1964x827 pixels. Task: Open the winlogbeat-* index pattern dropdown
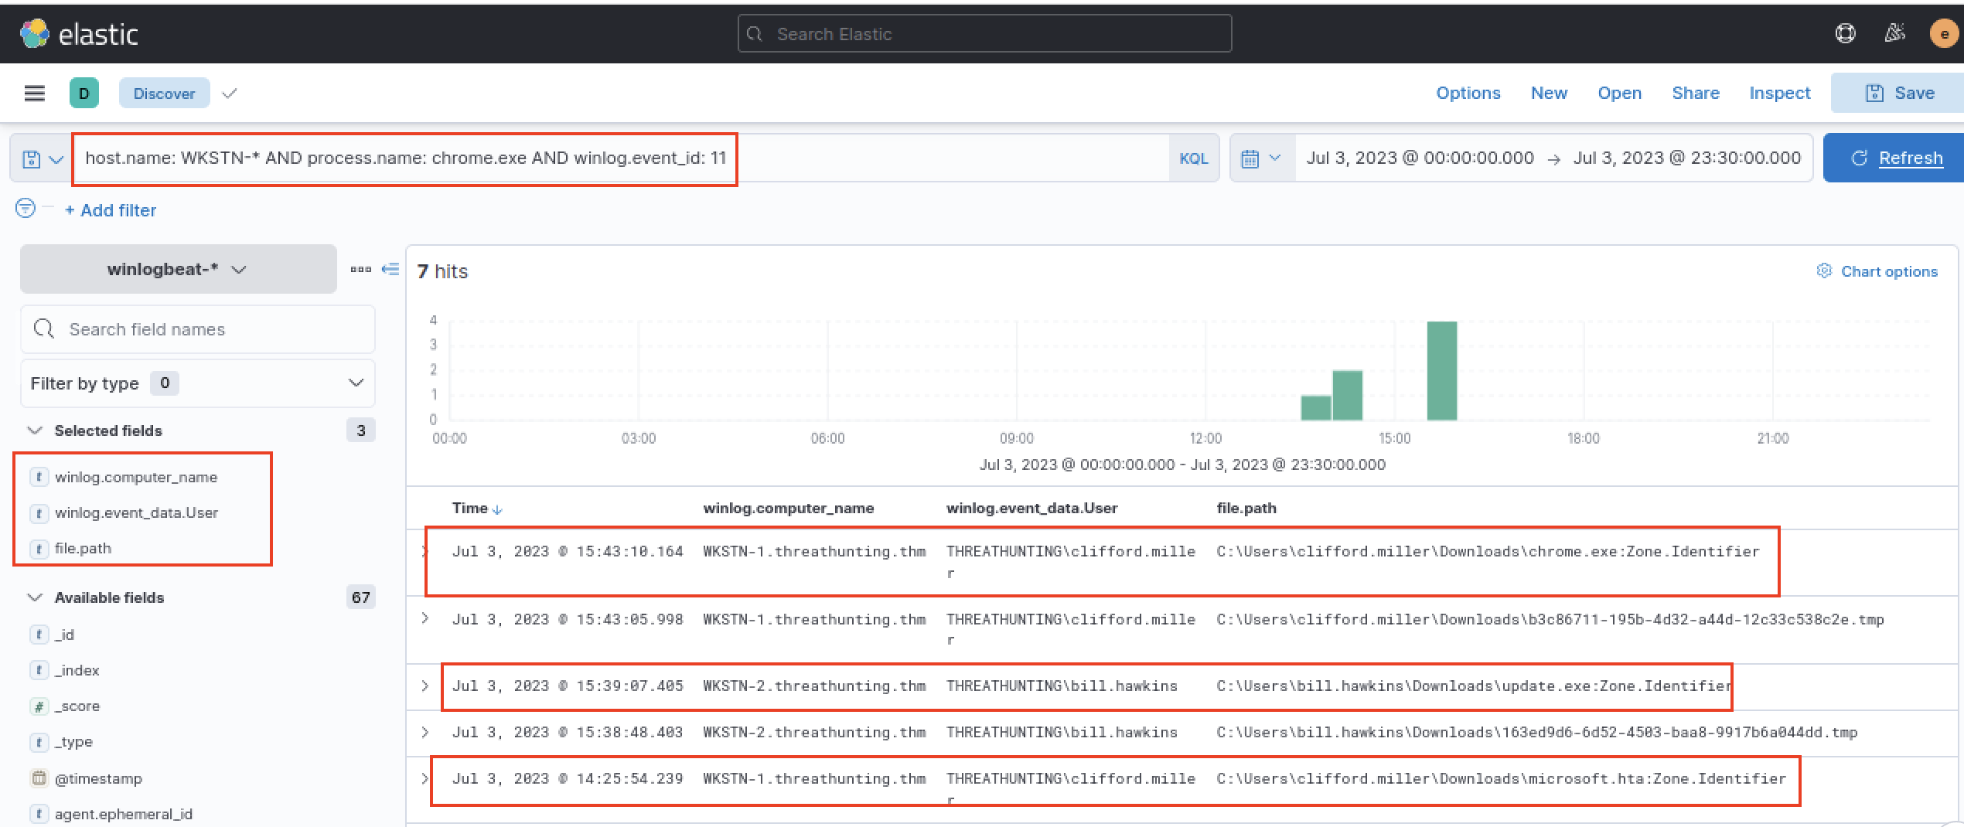tap(178, 269)
